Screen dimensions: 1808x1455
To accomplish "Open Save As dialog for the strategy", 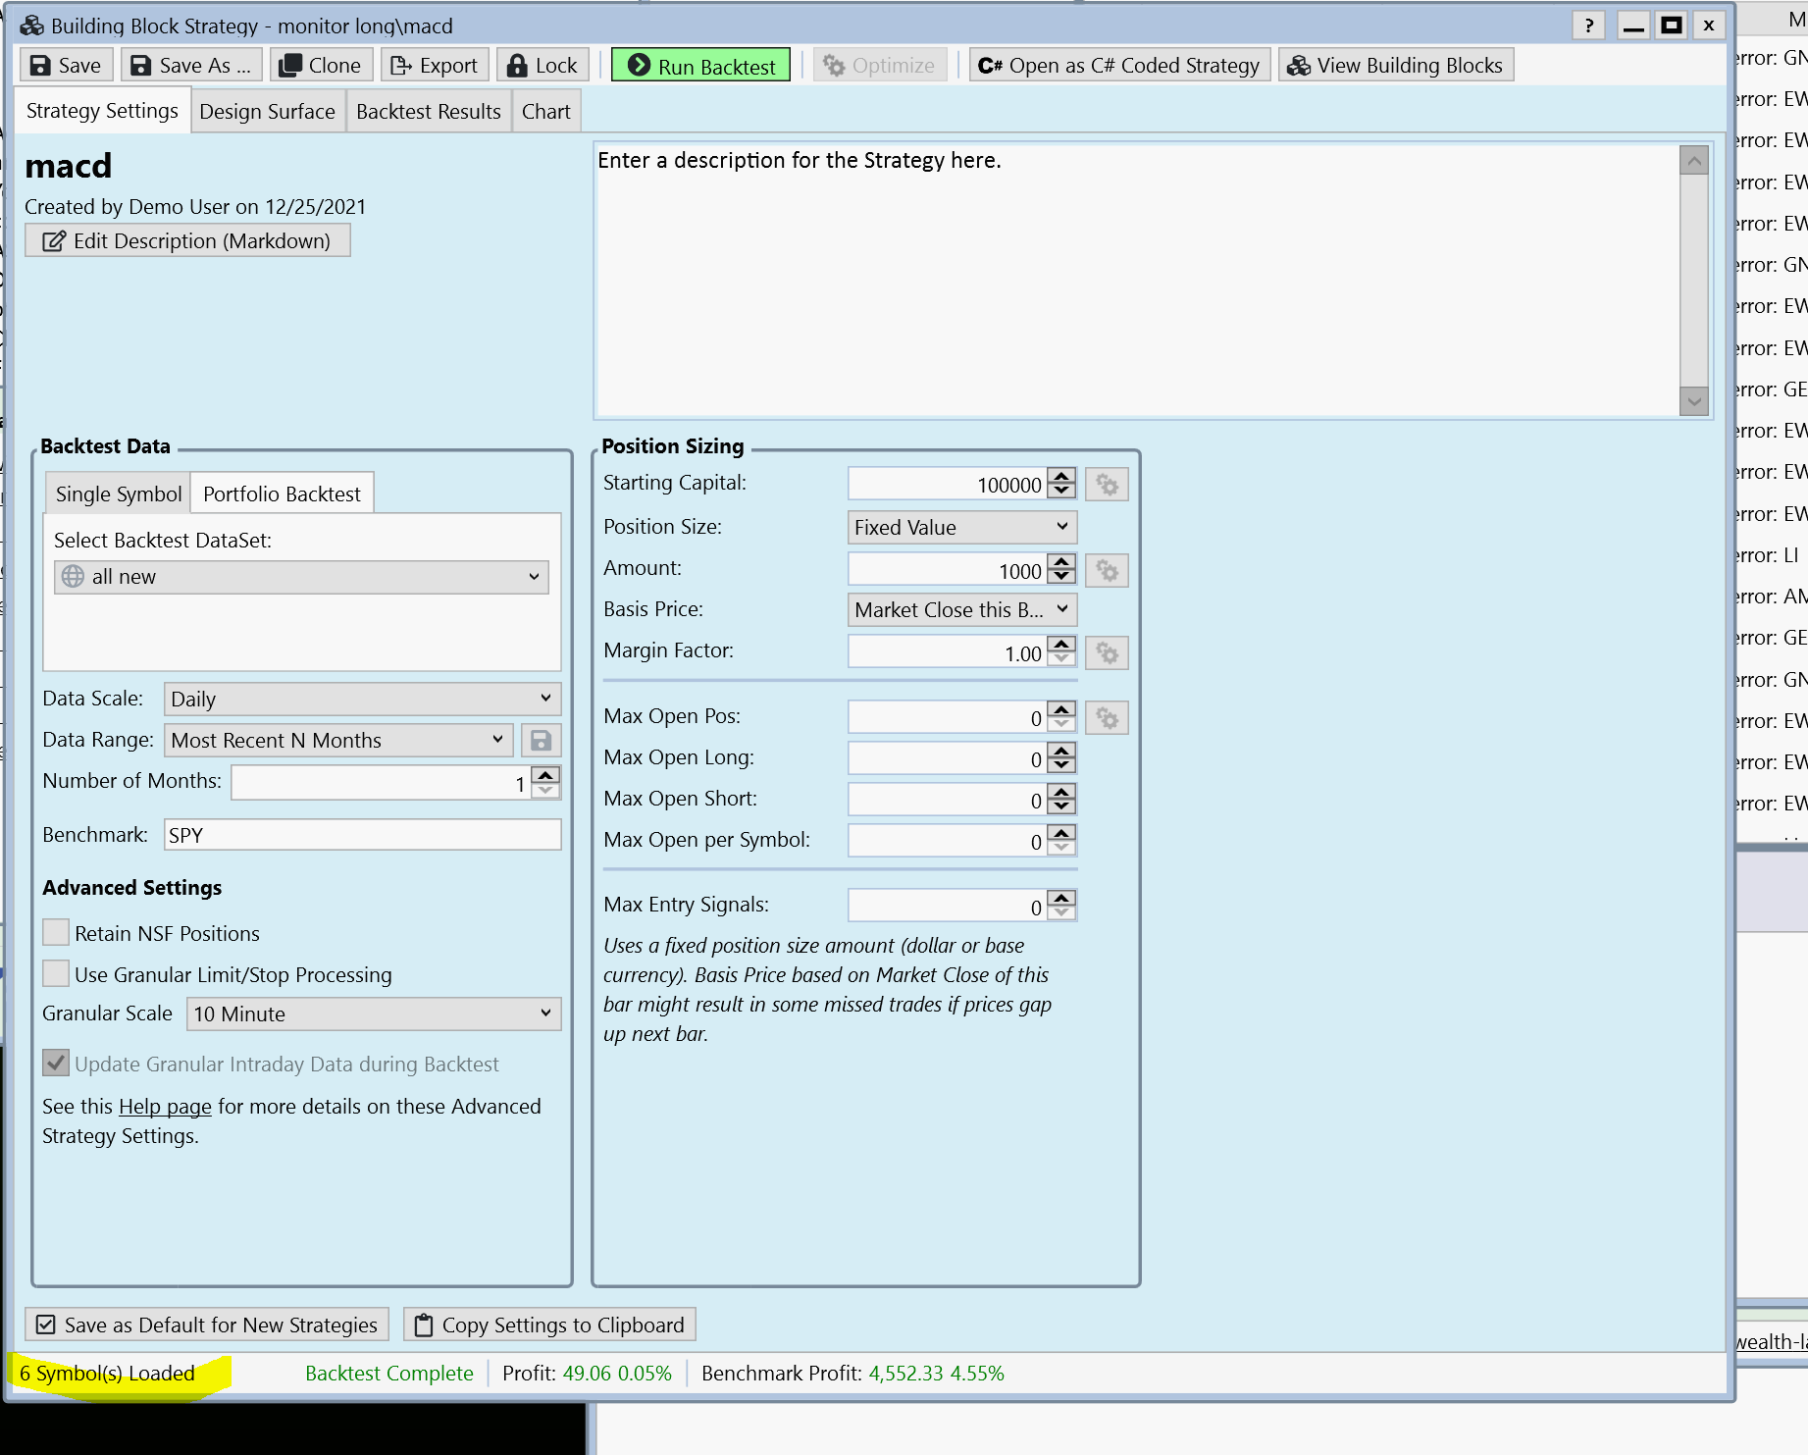I will [191, 66].
